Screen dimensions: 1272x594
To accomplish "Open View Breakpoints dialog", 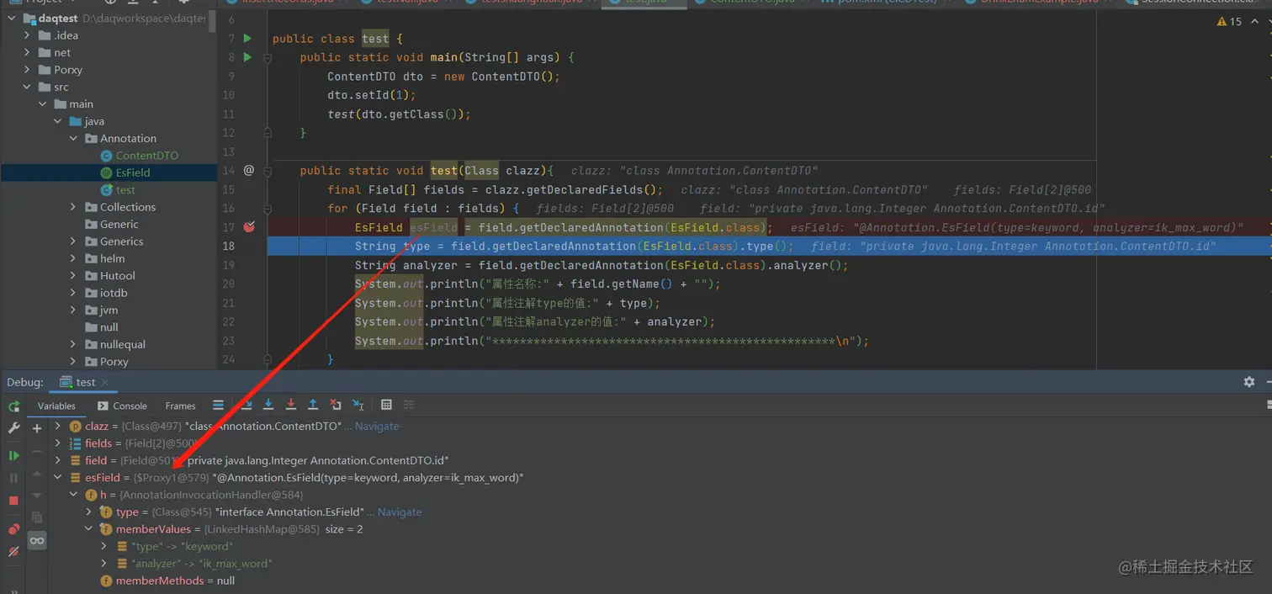I will click(x=13, y=529).
